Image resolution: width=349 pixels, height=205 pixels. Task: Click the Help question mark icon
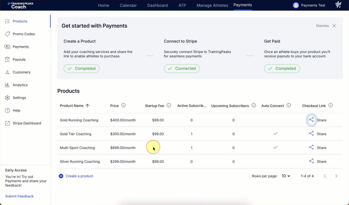[x=7, y=110]
